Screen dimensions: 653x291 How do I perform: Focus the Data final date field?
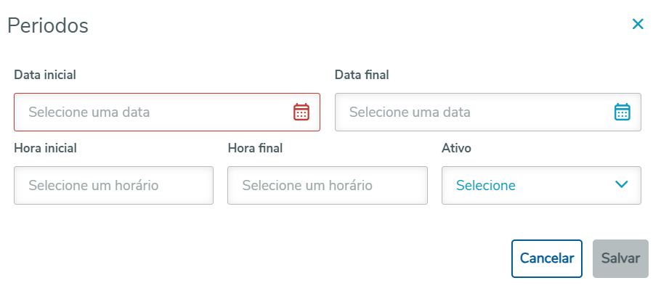[472, 112]
